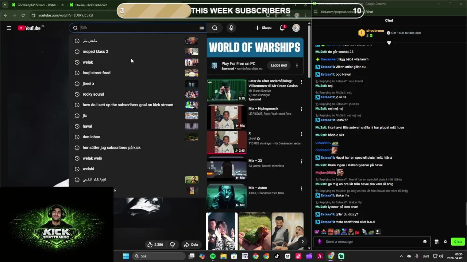This screenshot has height=262, width=467.
Task: Open options menu for Mix – Hiphopmusik
Action: coord(301,109)
